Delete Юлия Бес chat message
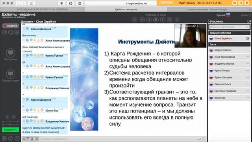Viewport: 252px width, 142px height. [24, 110]
